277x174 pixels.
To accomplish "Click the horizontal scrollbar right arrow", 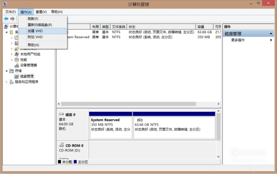I will click(x=218, y=104).
